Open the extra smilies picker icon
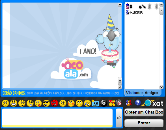 click(x=112, y=103)
